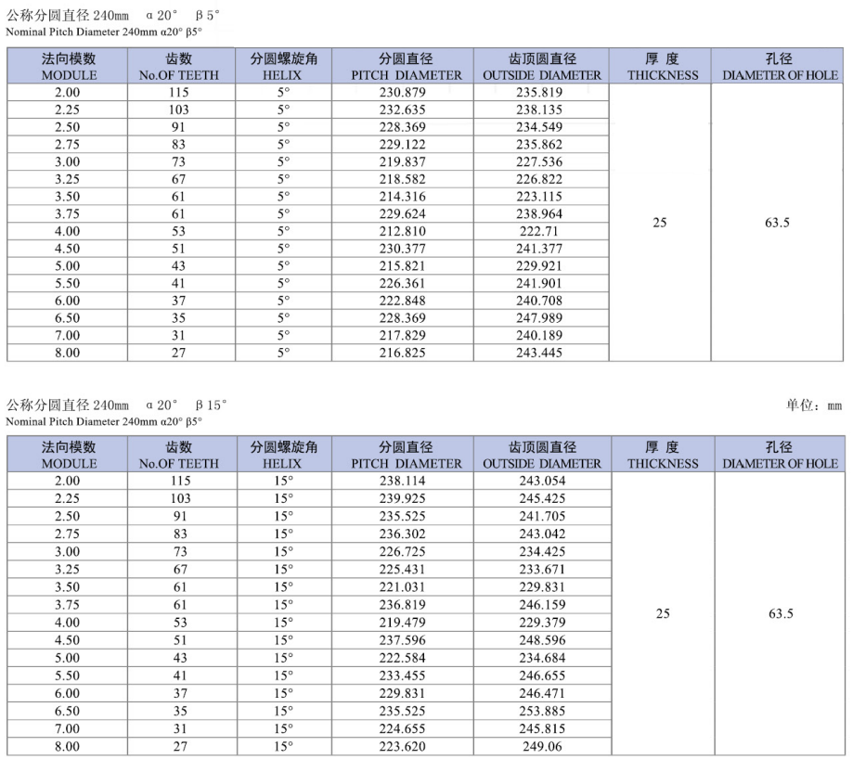Click the cell showing 219.837
This screenshot has width=853, height=759.
point(406,161)
